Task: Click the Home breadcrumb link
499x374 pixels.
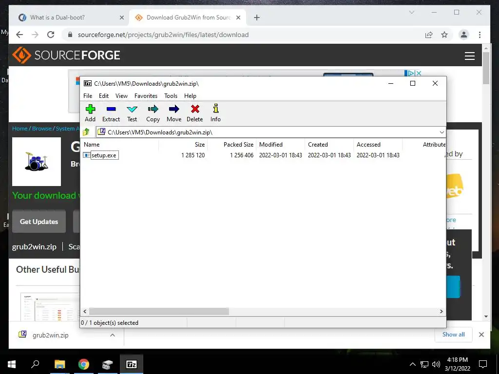Action: 19,129
